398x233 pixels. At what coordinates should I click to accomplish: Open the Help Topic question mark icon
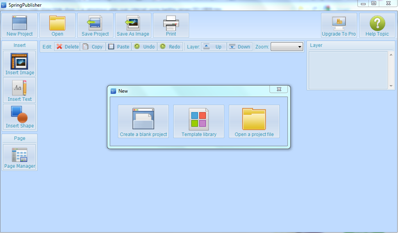click(x=377, y=25)
